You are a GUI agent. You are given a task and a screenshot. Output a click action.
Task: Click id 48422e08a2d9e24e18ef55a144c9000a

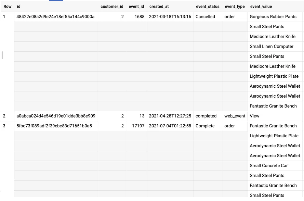tap(55, 17)
